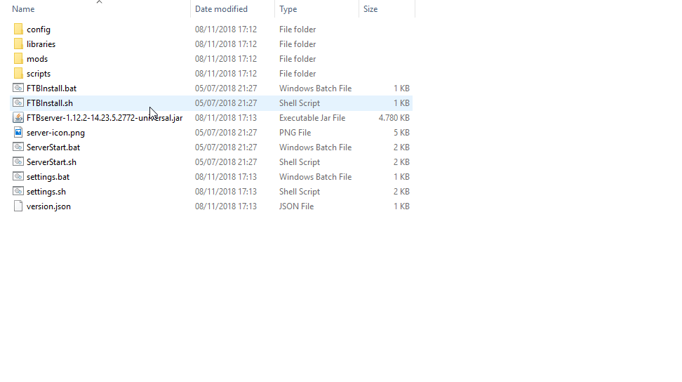Click the Executable Jar File type cell
This screenshot has height=382, width=682.
click(312, 118)
